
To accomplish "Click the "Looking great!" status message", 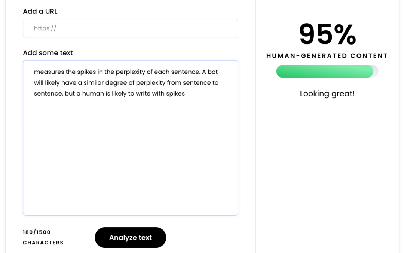I will (x=327, y=94).
